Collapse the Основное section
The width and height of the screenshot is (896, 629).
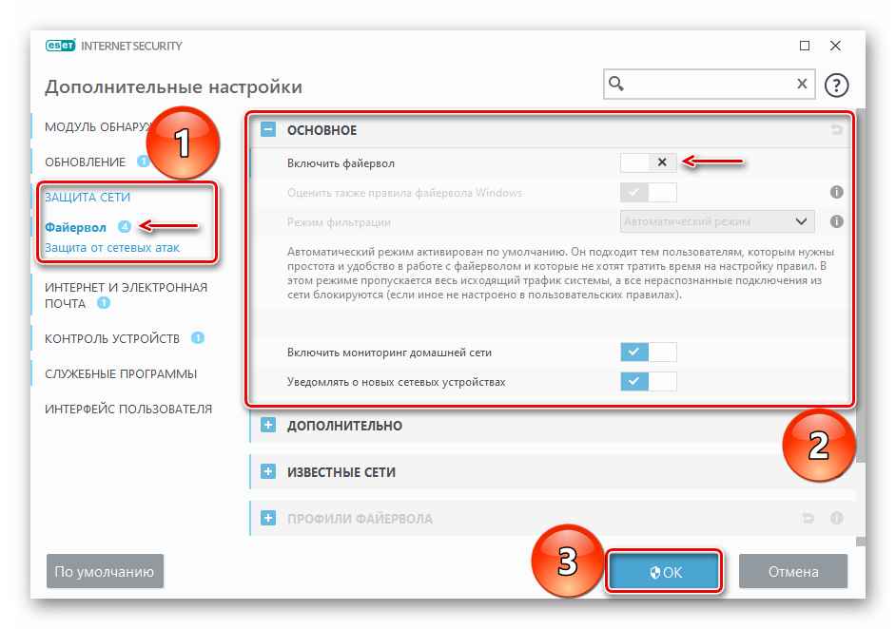pos(268,129)
